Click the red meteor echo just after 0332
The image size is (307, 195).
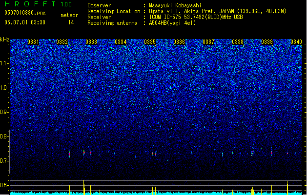pos(69,154)
